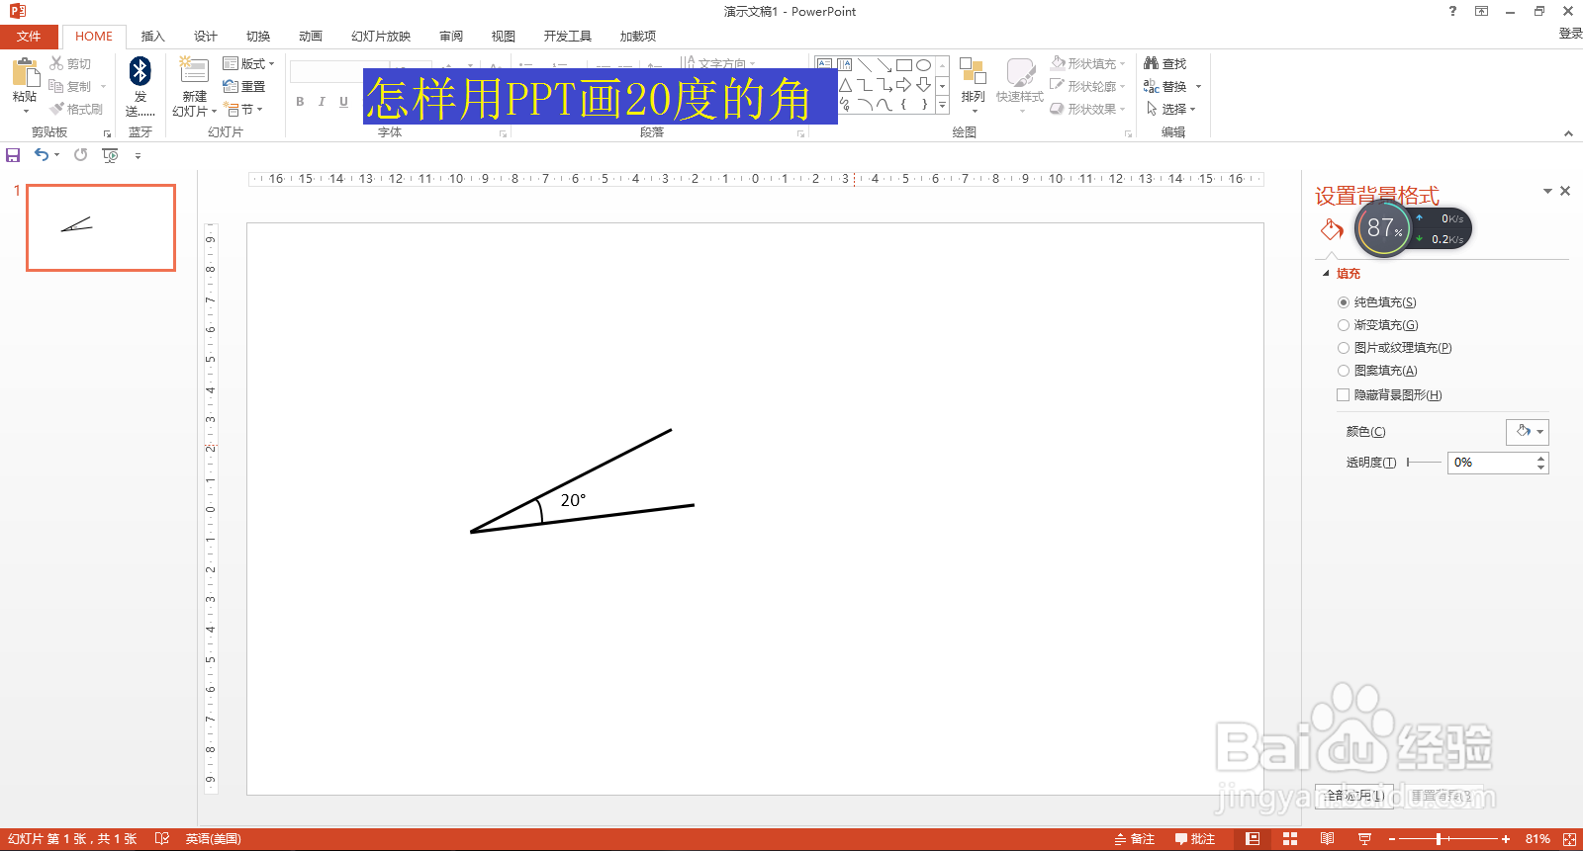Select the Oval shape
This screenshot has width=1583, height=851.
923,65
